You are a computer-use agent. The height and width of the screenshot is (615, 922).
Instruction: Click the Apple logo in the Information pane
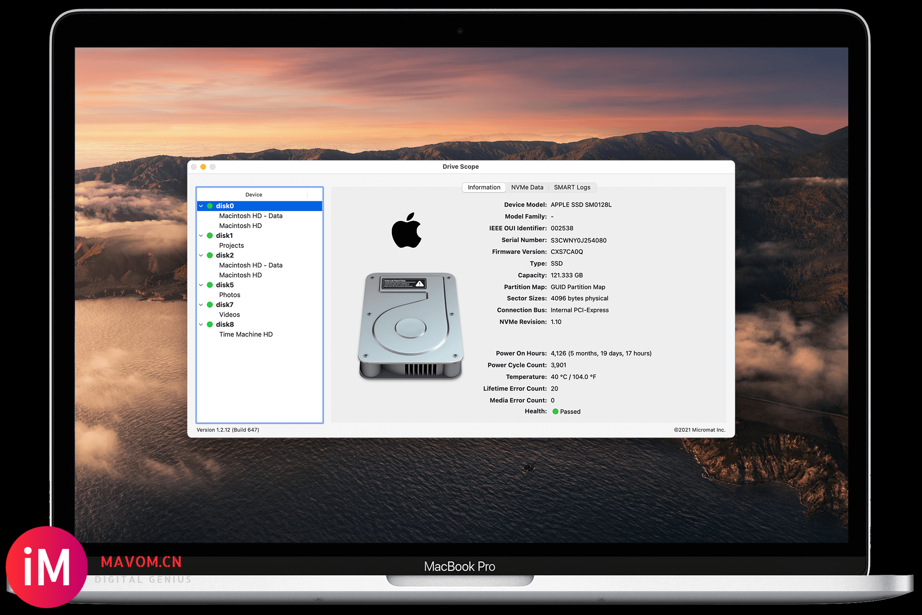click(407, 230)
